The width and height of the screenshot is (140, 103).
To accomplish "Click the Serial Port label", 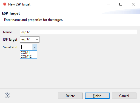I will point(11,47).
